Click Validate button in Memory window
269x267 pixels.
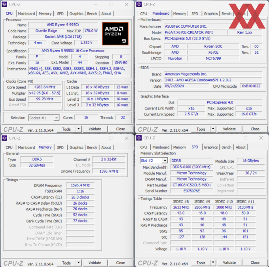(95, 263)
